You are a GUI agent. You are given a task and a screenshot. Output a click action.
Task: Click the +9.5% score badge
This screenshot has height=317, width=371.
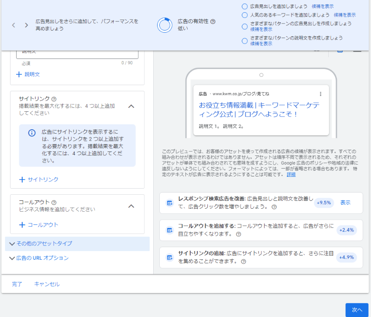click(x=324, y=203)
